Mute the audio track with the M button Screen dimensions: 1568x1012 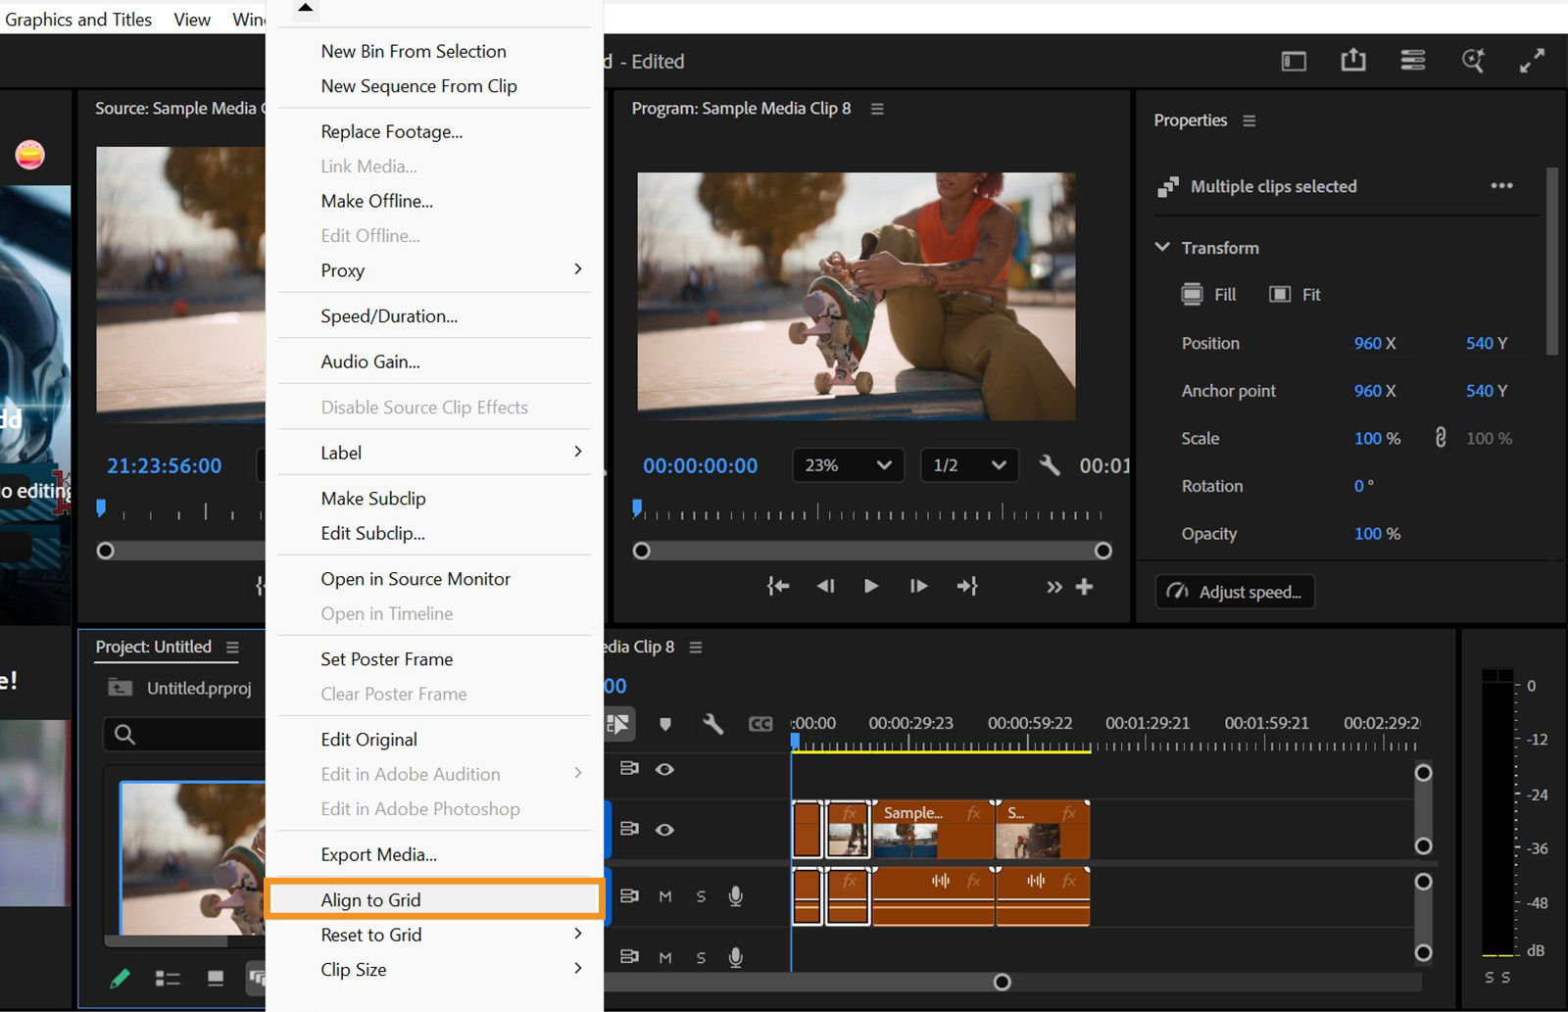point(664,895)
